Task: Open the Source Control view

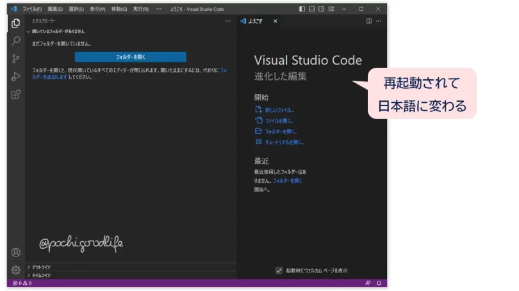Action: point(15,59)
